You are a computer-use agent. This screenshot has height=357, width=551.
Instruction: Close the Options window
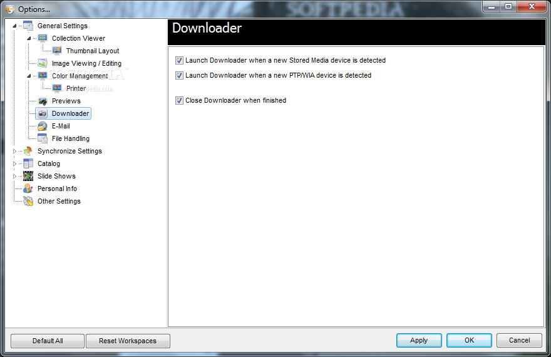(532, 6)
